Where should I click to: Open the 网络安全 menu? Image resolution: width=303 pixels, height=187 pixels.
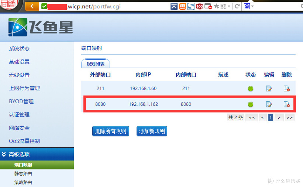tap(19, 128)
